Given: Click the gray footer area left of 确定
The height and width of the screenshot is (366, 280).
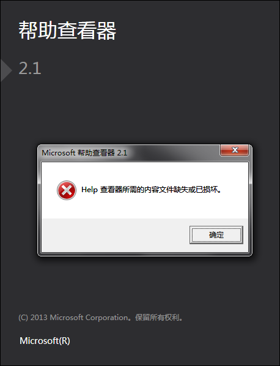Looking at the screenshot, I should [x=114, y=235].
